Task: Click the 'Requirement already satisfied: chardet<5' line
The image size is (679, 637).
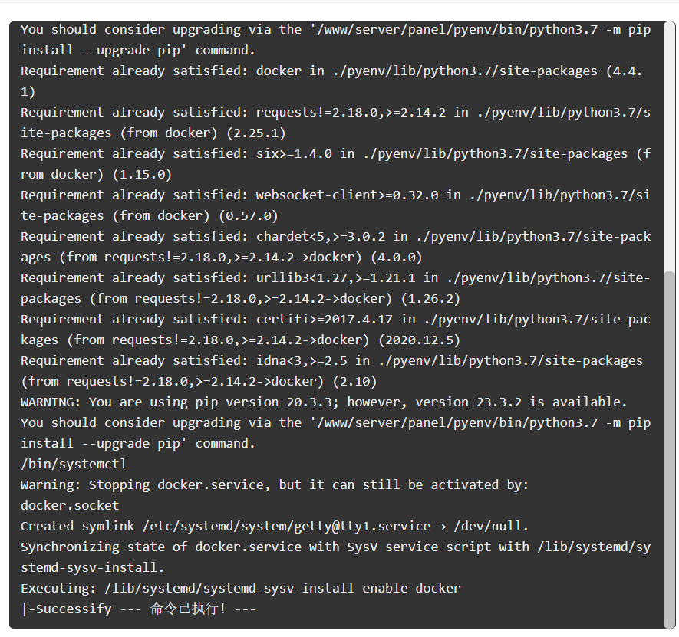Action: (335, 236)
